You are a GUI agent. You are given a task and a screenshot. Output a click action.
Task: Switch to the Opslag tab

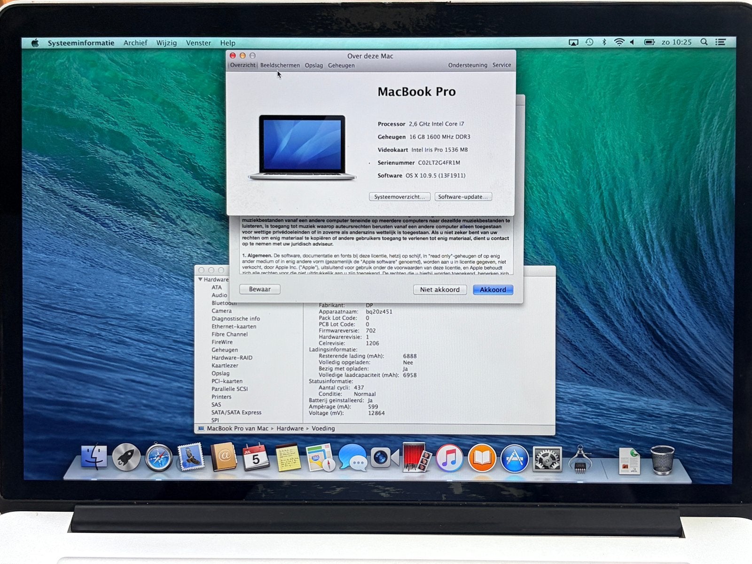(x=314, y=65)
